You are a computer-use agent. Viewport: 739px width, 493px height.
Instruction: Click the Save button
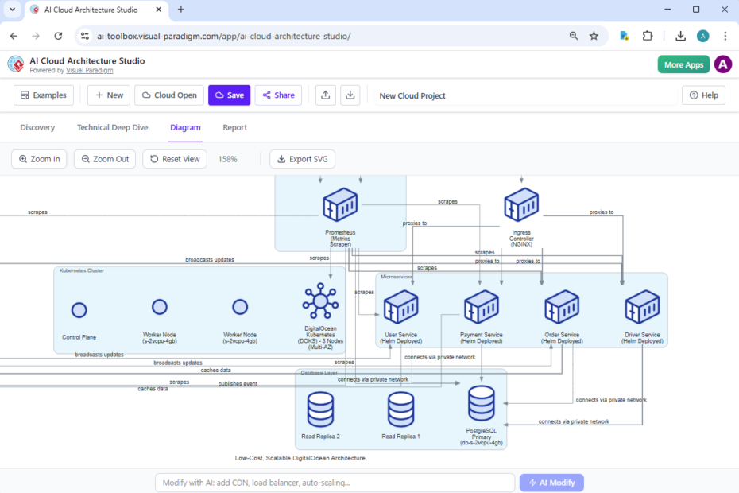[229, 95]
